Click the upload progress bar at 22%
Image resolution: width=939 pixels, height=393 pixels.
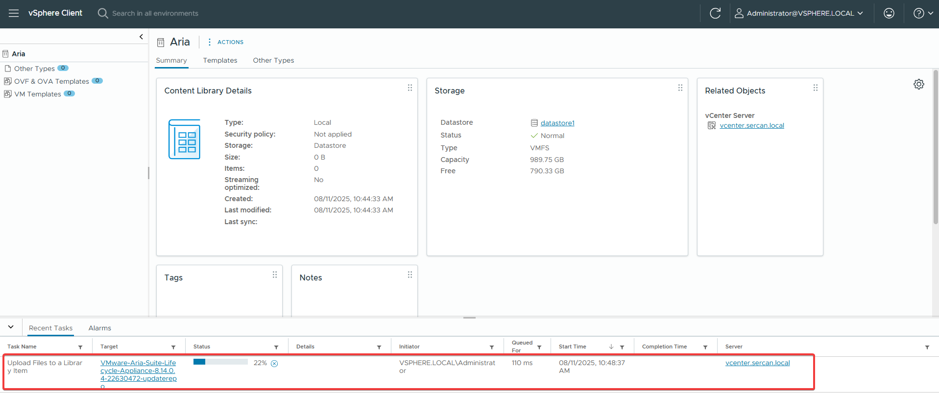click(x=220, y=362)
